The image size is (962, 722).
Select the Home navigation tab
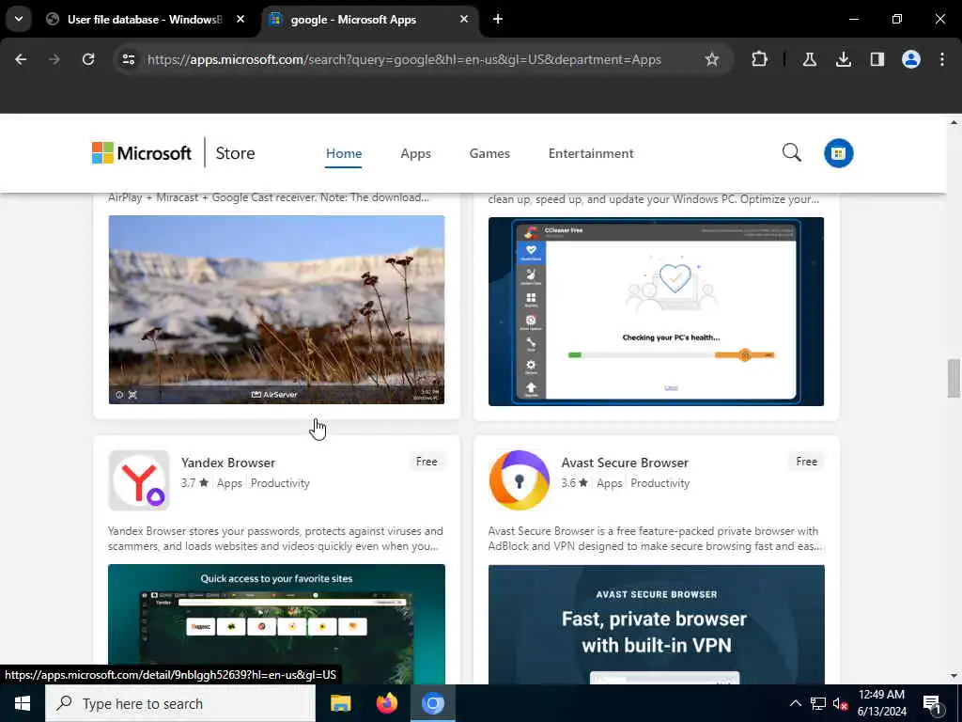click(x=344, y=153)
